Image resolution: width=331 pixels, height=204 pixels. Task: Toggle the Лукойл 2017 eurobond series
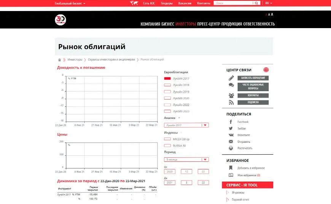coord(167,79)
